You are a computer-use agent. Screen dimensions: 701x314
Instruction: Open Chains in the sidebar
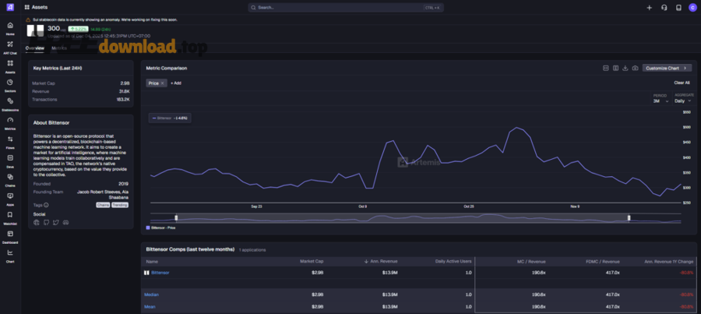[x=10, y=180]
